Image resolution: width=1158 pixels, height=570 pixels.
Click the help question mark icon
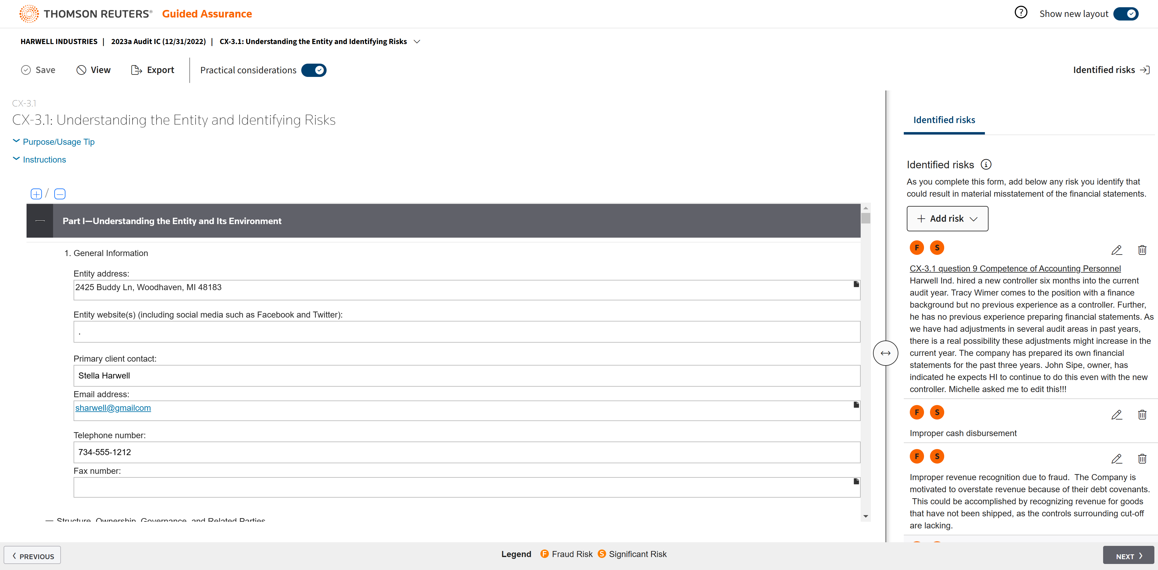pyautogui.click(x=1020, y=13)
